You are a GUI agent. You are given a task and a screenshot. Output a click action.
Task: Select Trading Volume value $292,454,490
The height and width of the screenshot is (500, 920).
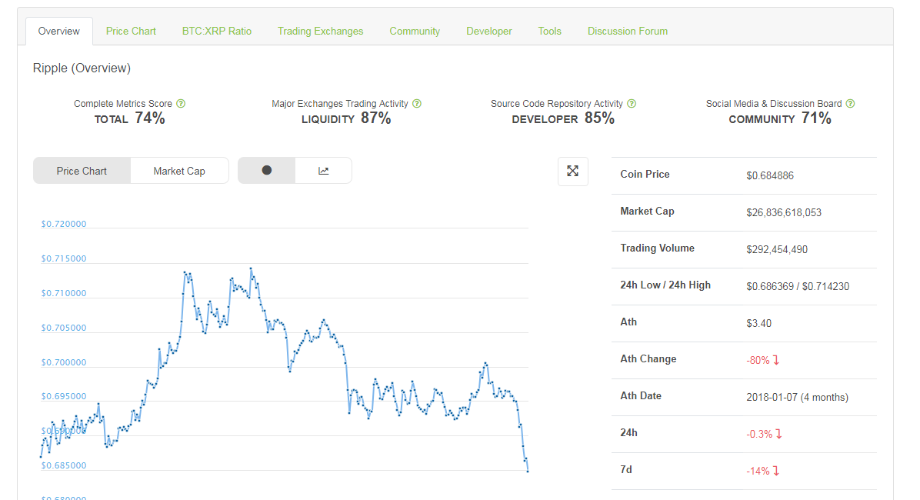tap(777, 249)
